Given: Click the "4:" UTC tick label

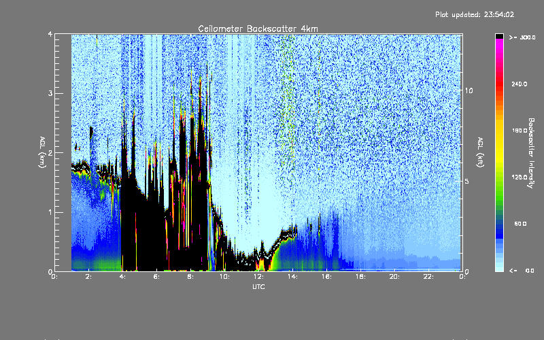Looking at the screenshot, I should click(x=122, y=277).
